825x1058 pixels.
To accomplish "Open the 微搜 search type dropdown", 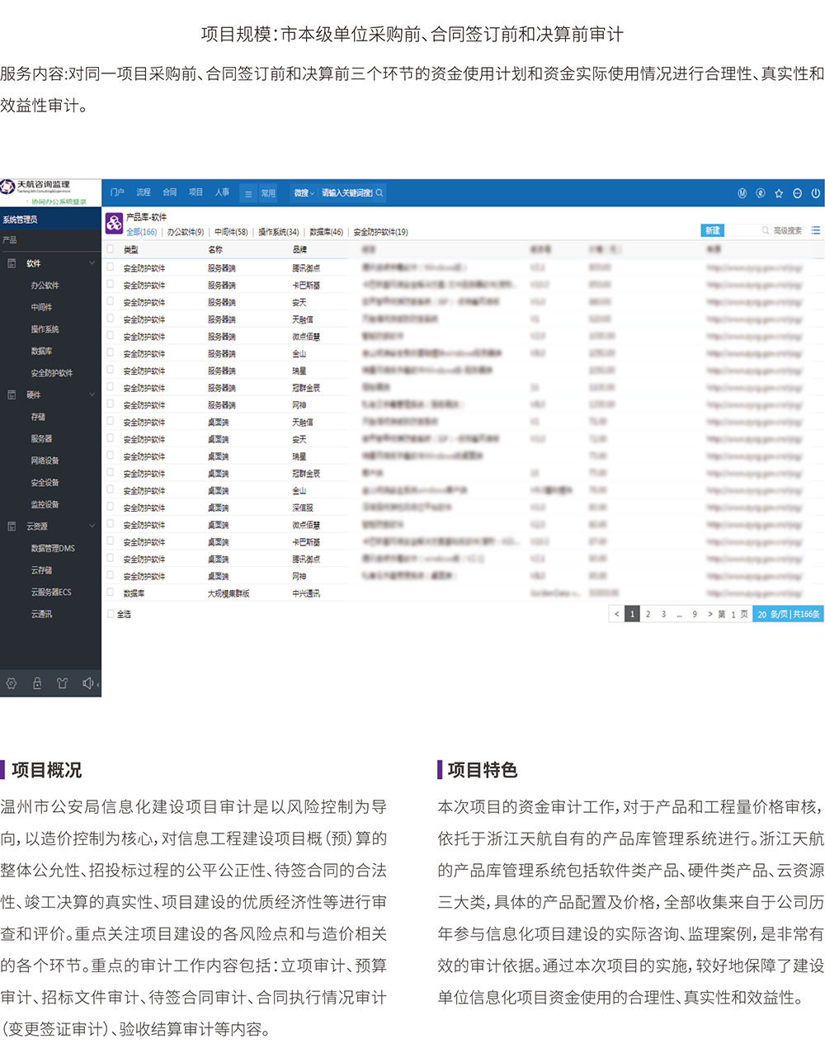I will click(304, 193).
